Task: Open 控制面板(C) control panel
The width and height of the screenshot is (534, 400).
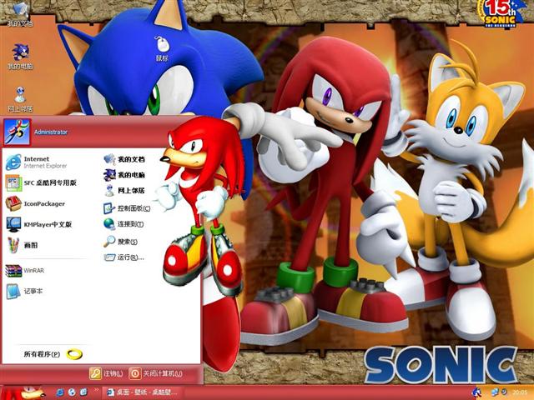Action: [127, 208]
